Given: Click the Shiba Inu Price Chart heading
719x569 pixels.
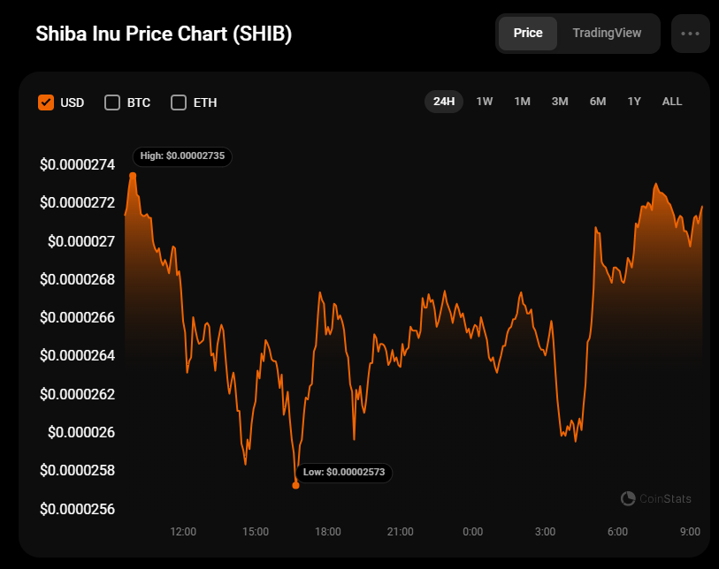Looking at the screenshot, I should [164, 34].
